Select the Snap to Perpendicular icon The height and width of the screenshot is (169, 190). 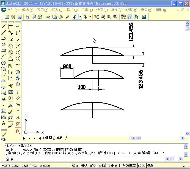(18, 92)
